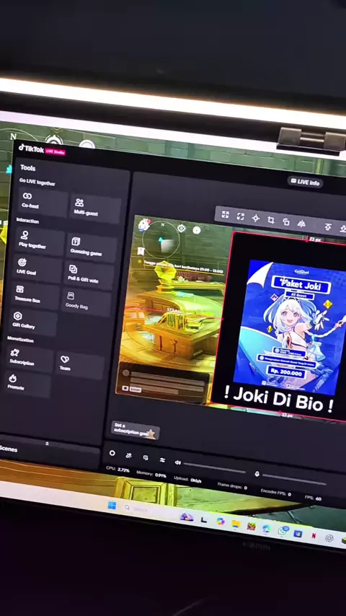The height and width of the screenshot is (616, 346).
Task: Click the center alignment crosshair icon
Action: point(256,218)
